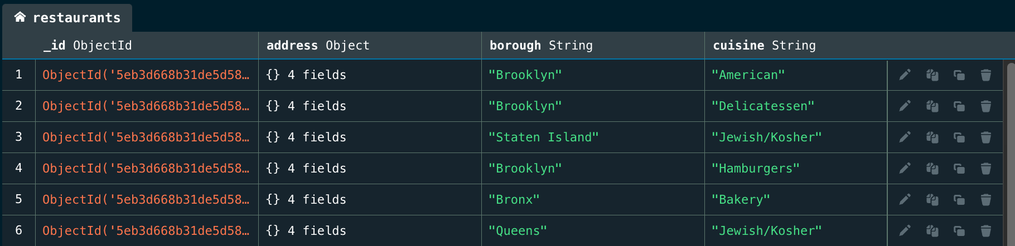
Task: Click the edit pencil icon for row 1
Action: [x=905, y=75]
